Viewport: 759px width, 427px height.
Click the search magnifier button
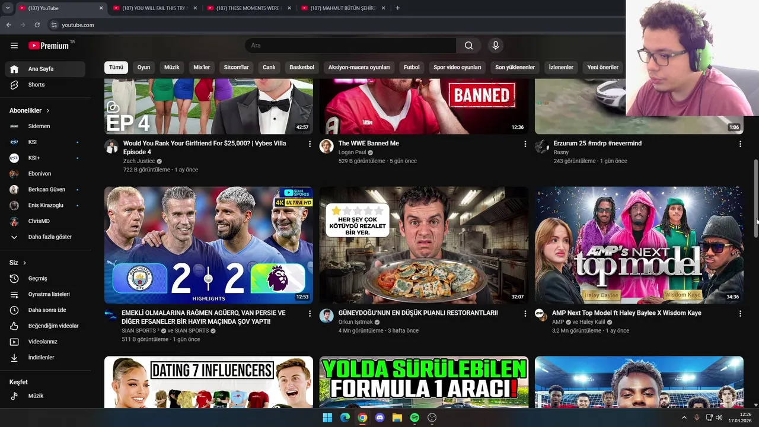point(468,46)
